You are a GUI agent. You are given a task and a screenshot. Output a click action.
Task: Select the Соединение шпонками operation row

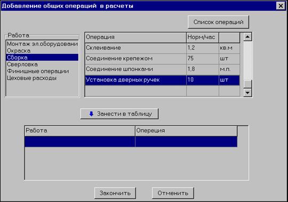(162, 69)
